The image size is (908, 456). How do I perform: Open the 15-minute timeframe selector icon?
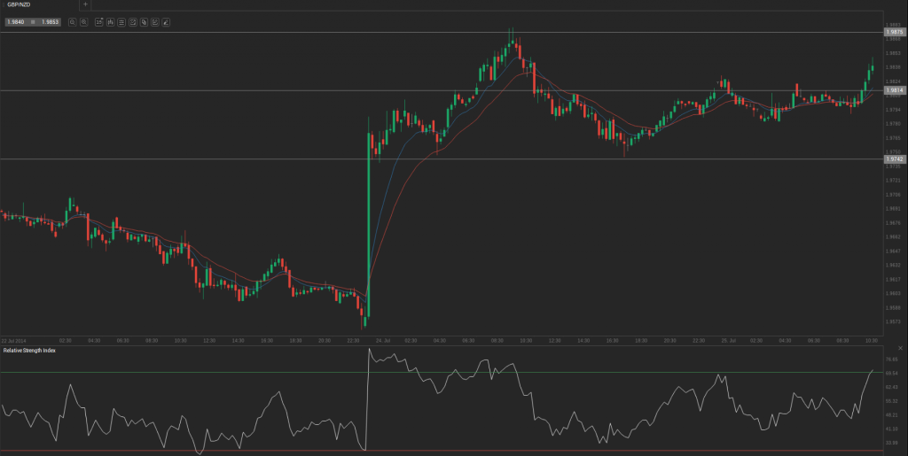(98, 22)
